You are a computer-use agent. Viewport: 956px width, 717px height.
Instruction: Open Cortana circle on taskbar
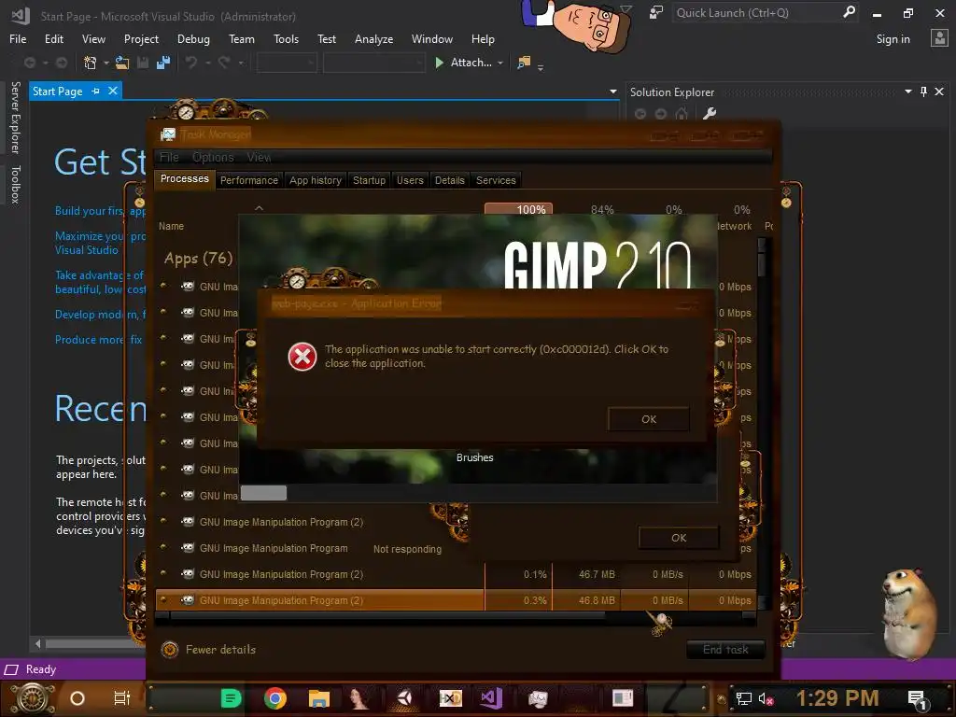(77, 698)
